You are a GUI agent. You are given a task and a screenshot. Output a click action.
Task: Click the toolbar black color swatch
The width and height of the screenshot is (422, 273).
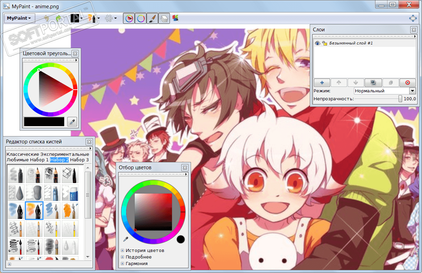pos(75,18)
